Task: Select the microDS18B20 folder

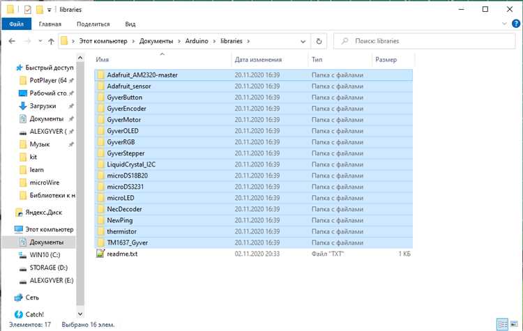Action: 254,176
